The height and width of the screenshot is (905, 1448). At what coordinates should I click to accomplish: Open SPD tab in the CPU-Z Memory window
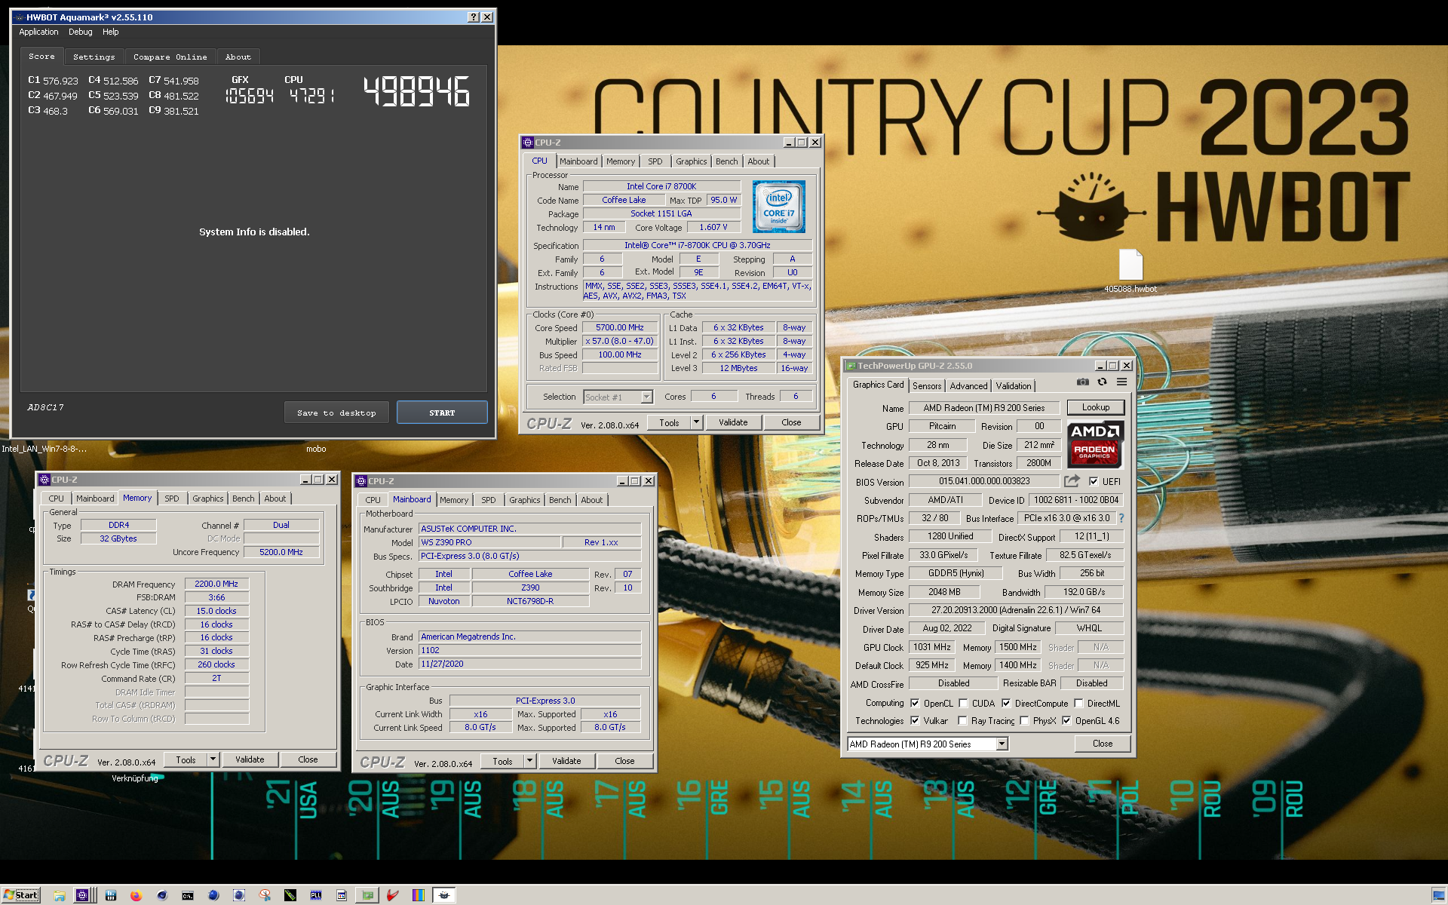coord(172,499)
